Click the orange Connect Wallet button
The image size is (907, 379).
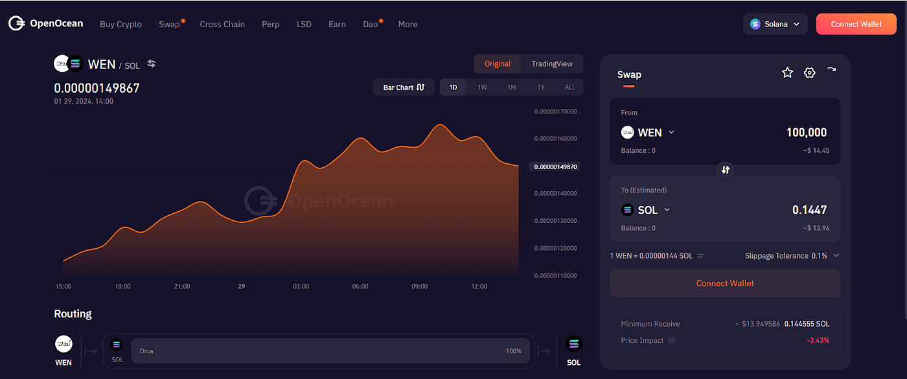[x=856, y=23]
